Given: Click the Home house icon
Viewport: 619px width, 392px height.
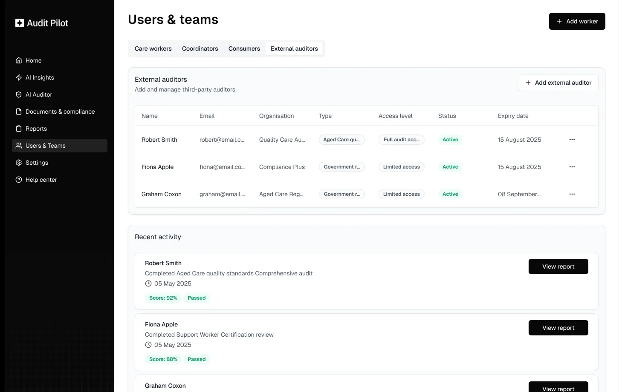Looking at the screenshot, I should pyautogui.click(x=19, y=60).
